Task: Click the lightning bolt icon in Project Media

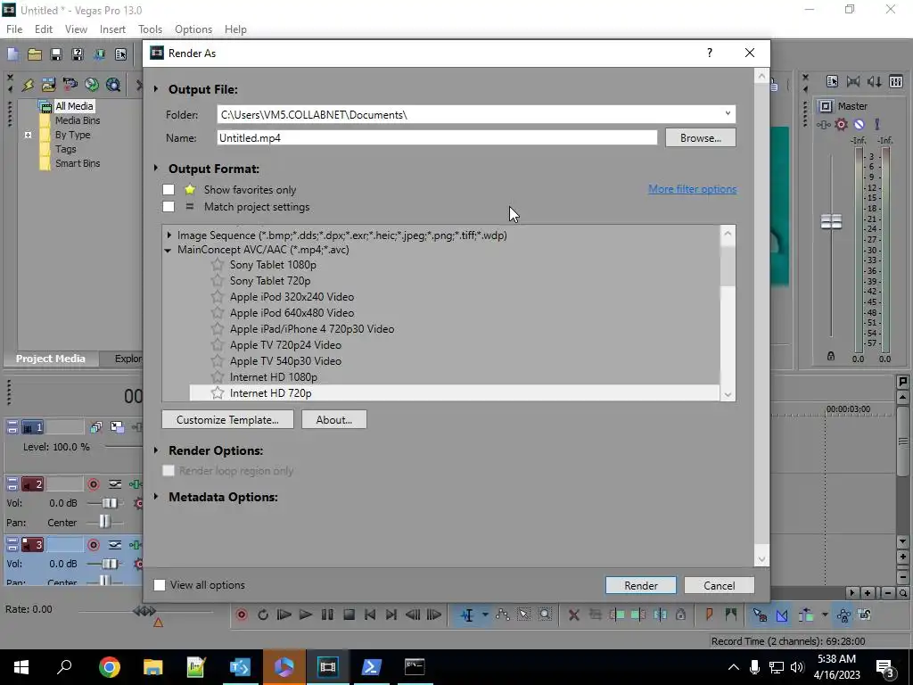Action: pyautogui.click(x=28, y=85)
